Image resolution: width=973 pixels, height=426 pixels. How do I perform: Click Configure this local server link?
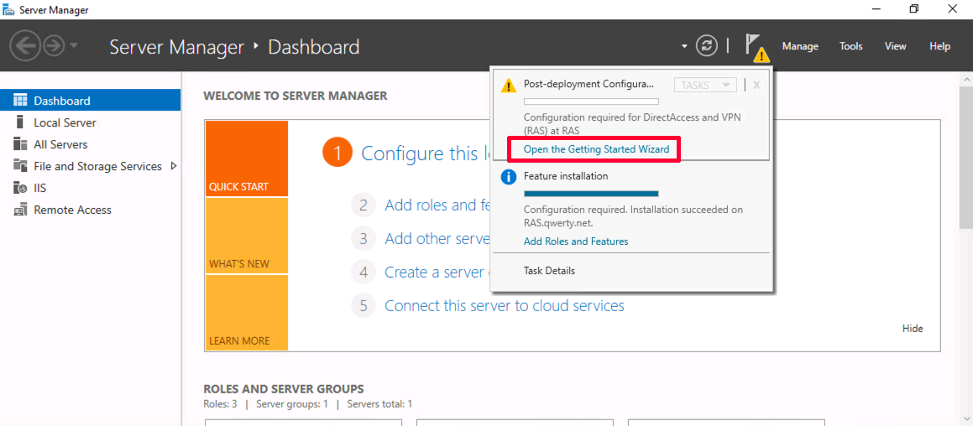(x=425, y=153)
